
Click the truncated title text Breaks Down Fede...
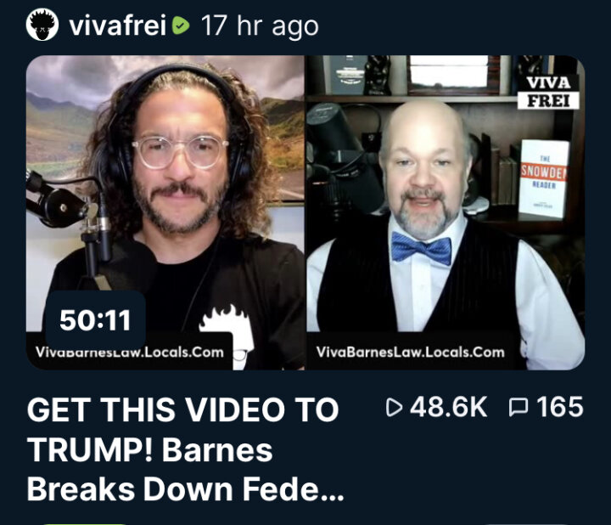[x=186, y=489]
